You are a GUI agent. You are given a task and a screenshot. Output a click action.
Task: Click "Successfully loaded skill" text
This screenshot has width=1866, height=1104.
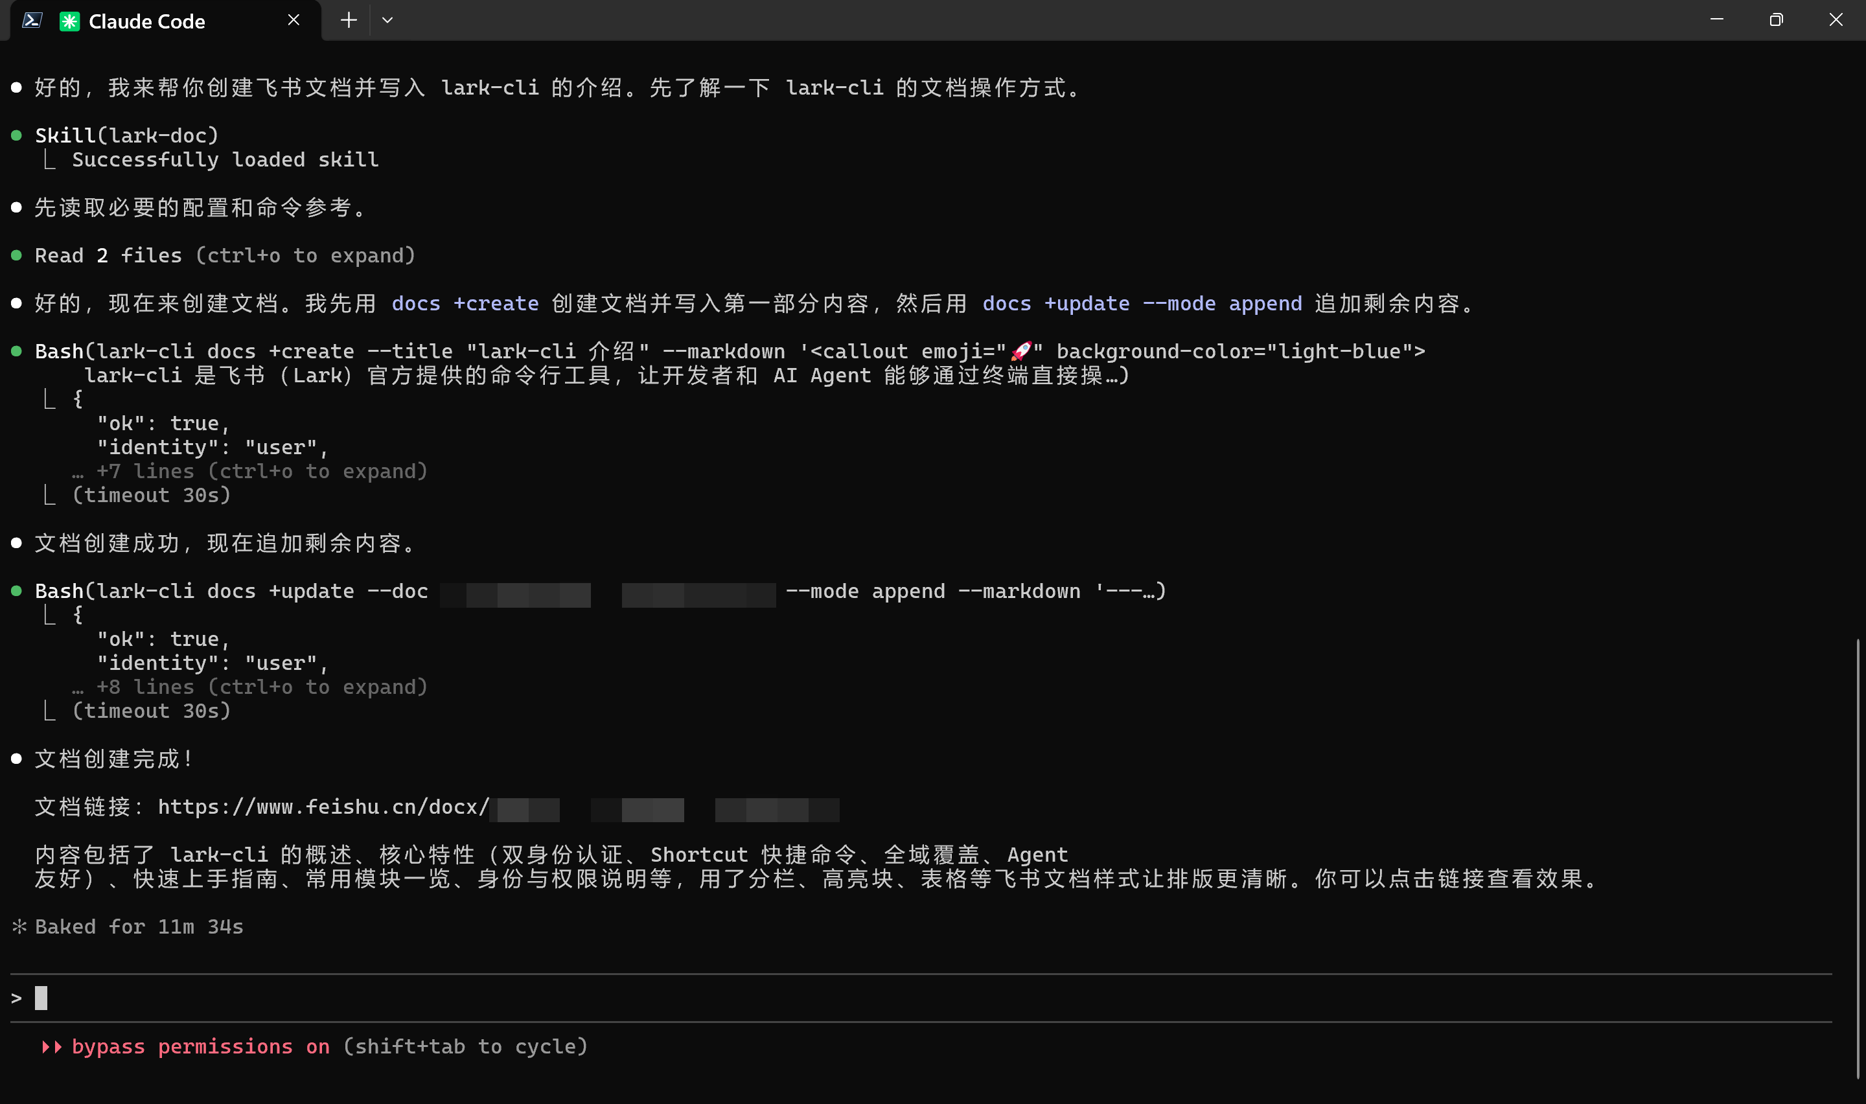pyautogui.click(x=225, y=159)
